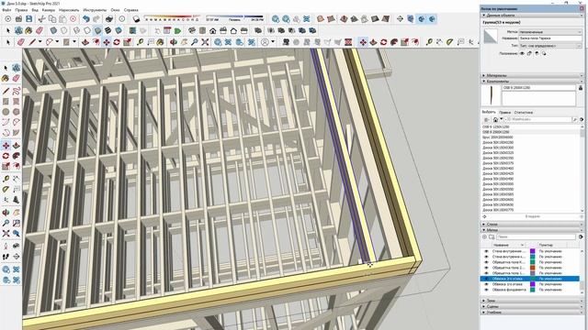Open the Метки tag dropdown in entity info
The image size is (588, 330).
[x=550, y=32]
